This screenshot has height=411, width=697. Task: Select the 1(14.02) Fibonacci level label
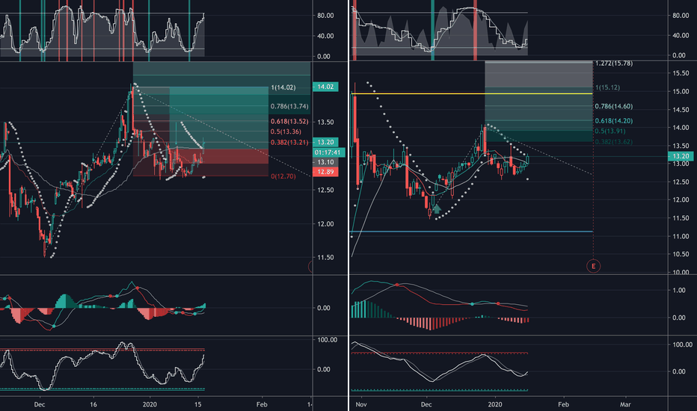coord(283,87)
